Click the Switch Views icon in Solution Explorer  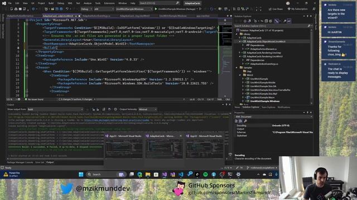coord(249,21)
